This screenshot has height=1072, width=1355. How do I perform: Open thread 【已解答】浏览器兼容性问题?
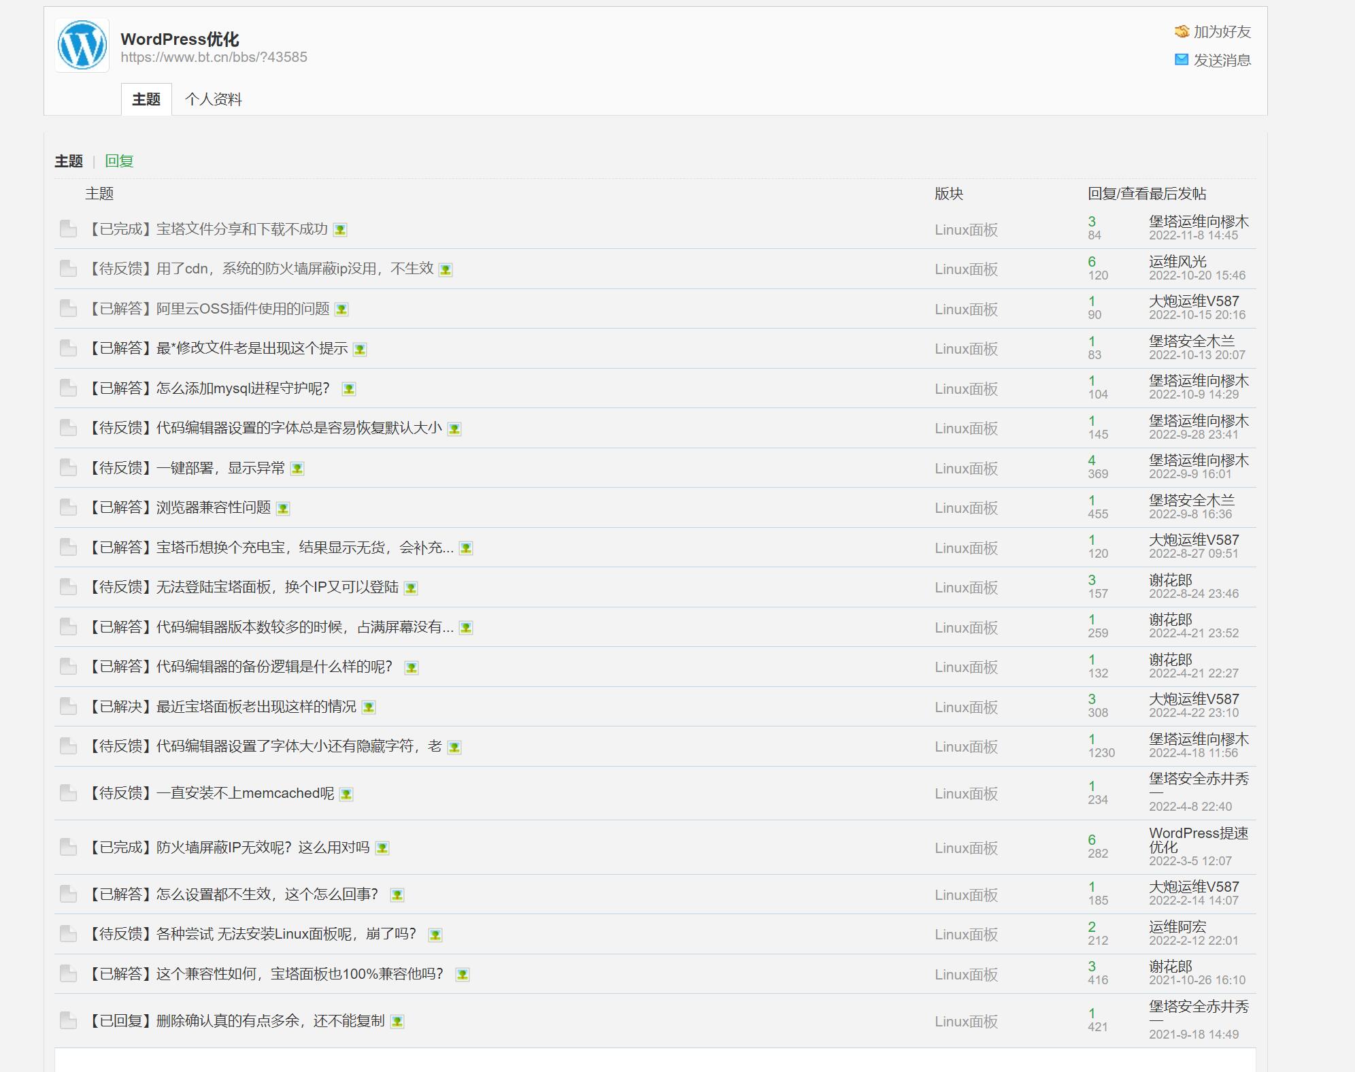178,507
